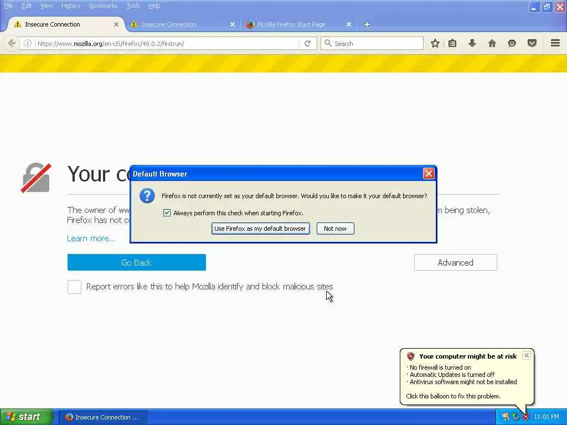Open the Edit menu
The height and width of the screenshot is (425, 567).
pos(27,6)
